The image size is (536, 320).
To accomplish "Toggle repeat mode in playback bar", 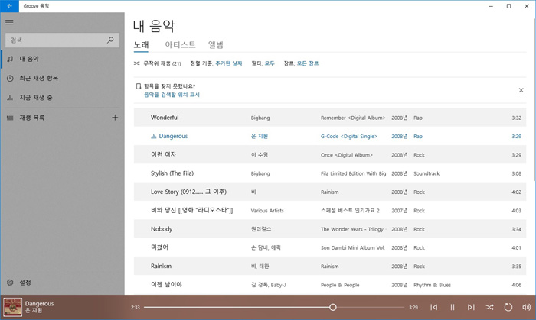I will click(x=508, y=307).
